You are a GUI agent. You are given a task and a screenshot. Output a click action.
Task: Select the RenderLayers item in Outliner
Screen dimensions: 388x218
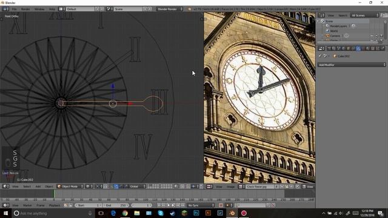click(x=338, y=26)
